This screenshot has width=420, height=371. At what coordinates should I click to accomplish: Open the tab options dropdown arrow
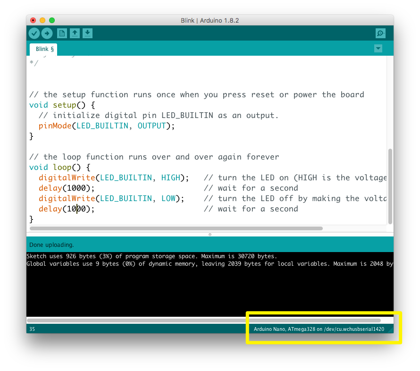pos(378,48)
